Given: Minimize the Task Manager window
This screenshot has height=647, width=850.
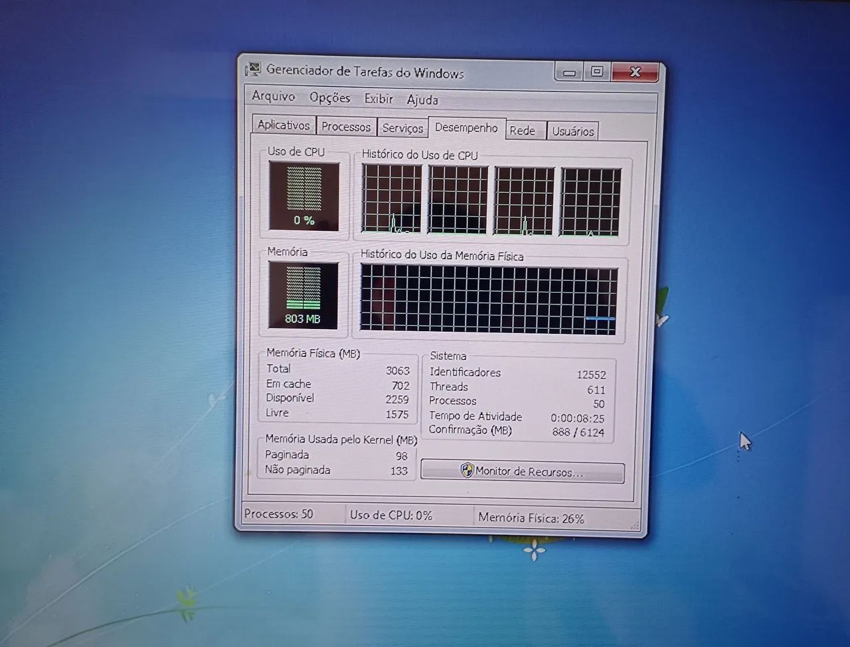Looking at the screenshot, I should click(569, 72).
